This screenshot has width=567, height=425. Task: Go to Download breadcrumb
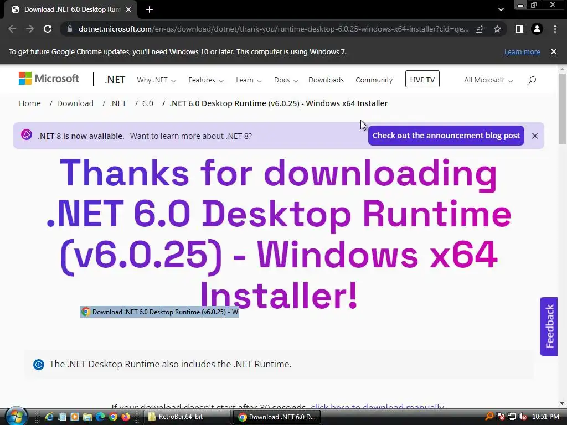coord(75,103)
